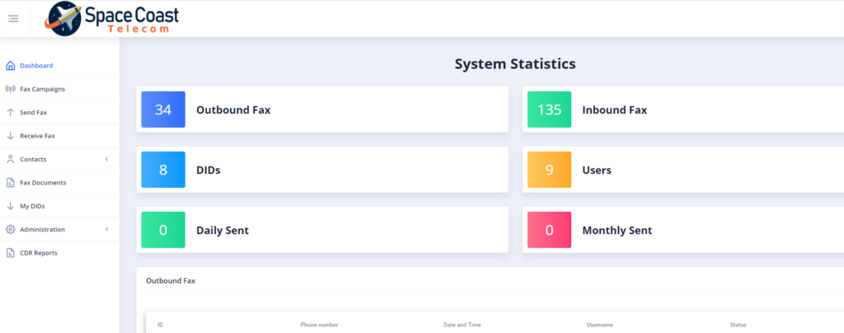844x333 pixels.
Task: Click the Administration gear icon
Action: coord(10,229)
